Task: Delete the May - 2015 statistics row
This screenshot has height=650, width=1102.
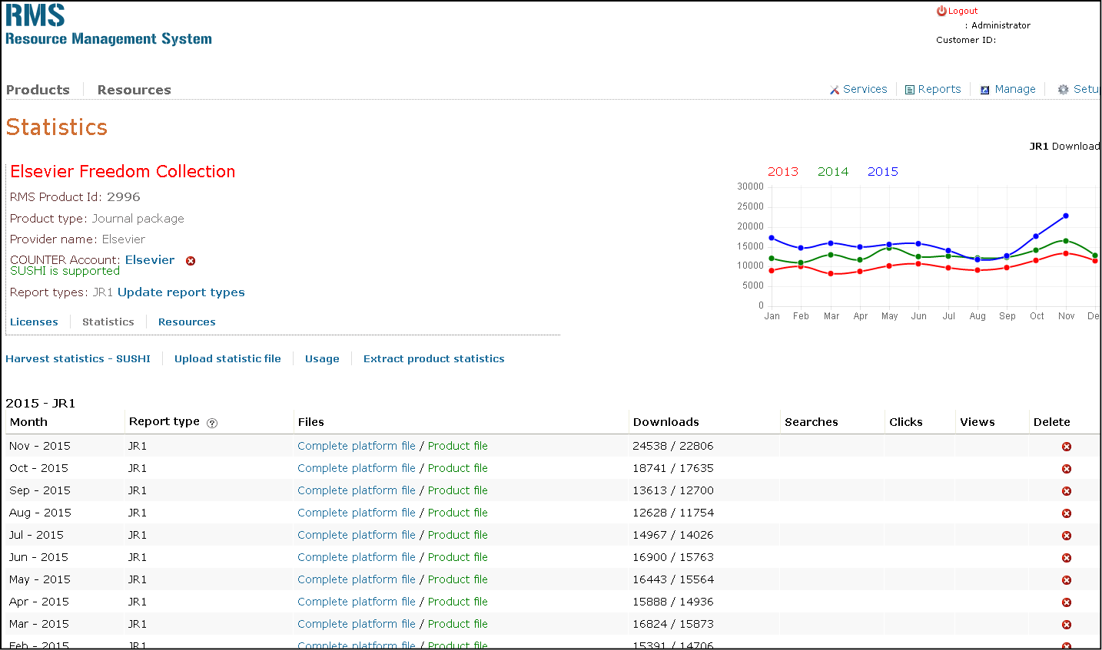Action: pyautogui.click(x=1067, y=580)
